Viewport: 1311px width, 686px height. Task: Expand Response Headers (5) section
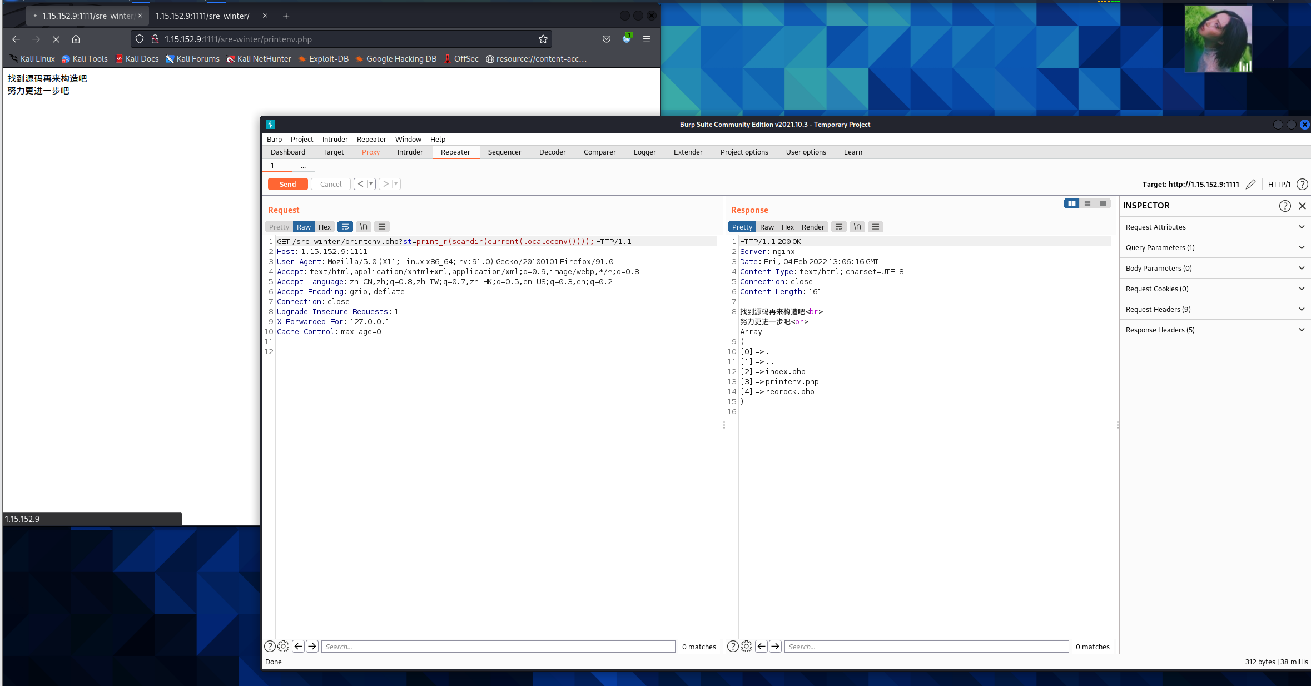pos(1215,330)
